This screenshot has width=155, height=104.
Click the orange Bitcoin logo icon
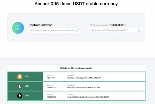coord(20,77)
